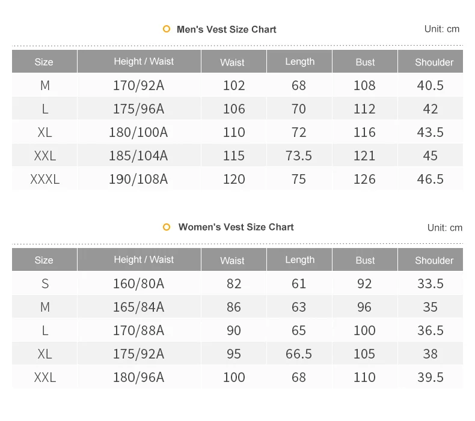Click the orange circle beside Women's Vest Size Chart
The height and width of the screenshot is (421, 475).
(x=167, y=227)
